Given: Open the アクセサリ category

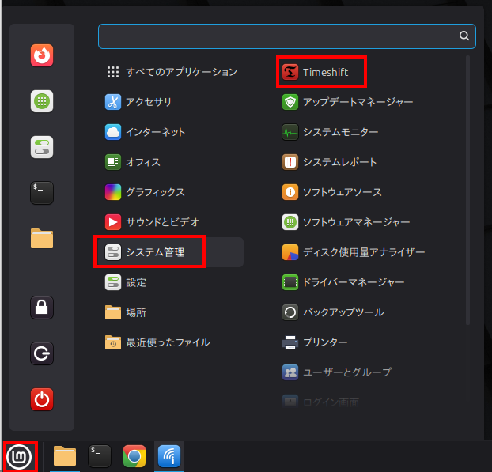Looking at the screenshot, I should tap(148, 102).
